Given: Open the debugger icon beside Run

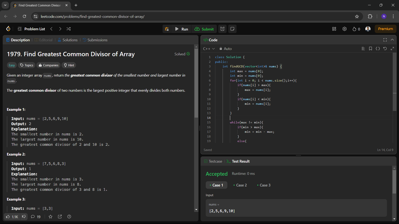Looking at the screenshot, I should 167,29.
